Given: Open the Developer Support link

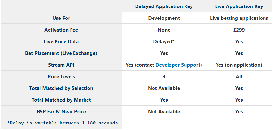Looking at the screenshot, I should pyautogui.click(x=178, y=65).
